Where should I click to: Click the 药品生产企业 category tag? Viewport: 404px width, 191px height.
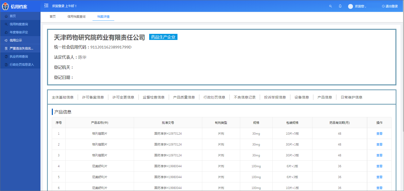[163, 37]
